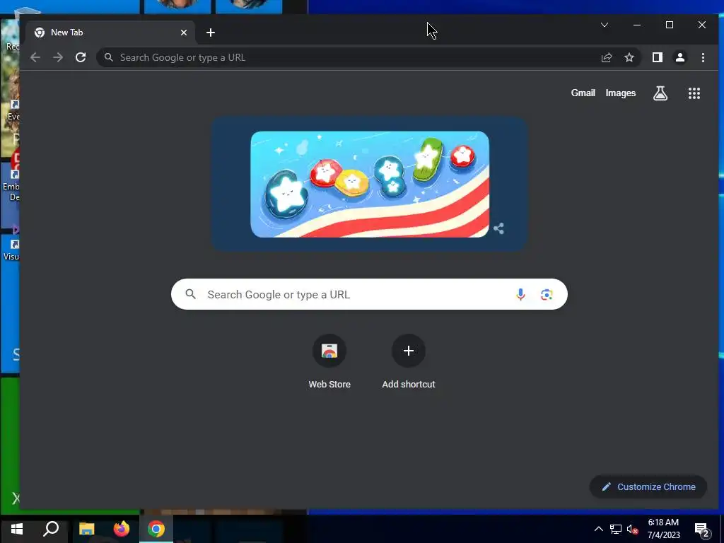Open the Web Store shortcut
The image size is (724, 543).
(329, 362)
